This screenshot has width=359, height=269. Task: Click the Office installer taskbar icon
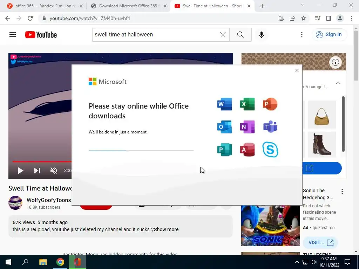click(x=77, y=262)
